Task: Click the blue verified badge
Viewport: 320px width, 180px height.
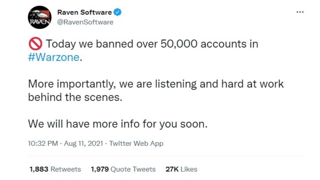Action: click(118, 12)
